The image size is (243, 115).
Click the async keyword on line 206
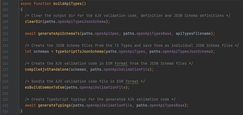pyautogui.click(x=26, y=4)
